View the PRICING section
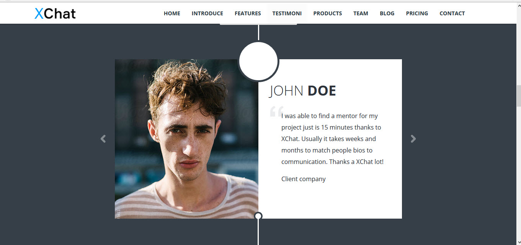521x245 pixels. (417, 13)
